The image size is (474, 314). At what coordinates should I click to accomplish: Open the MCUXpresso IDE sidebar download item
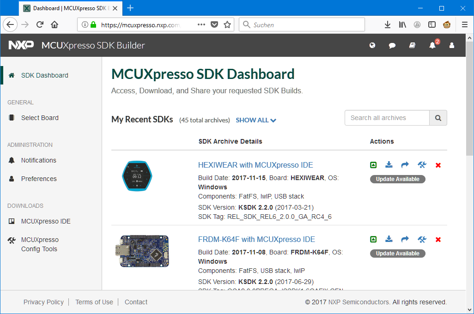46,221
